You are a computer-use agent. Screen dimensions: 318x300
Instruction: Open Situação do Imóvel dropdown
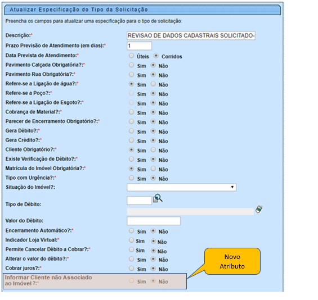coord(181,187)
